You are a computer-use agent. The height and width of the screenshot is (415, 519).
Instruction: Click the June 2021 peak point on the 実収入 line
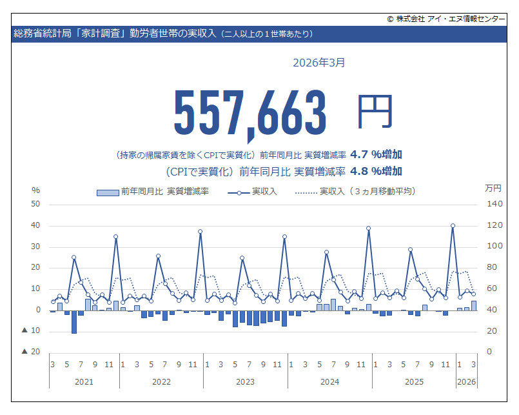pos(73,258)
